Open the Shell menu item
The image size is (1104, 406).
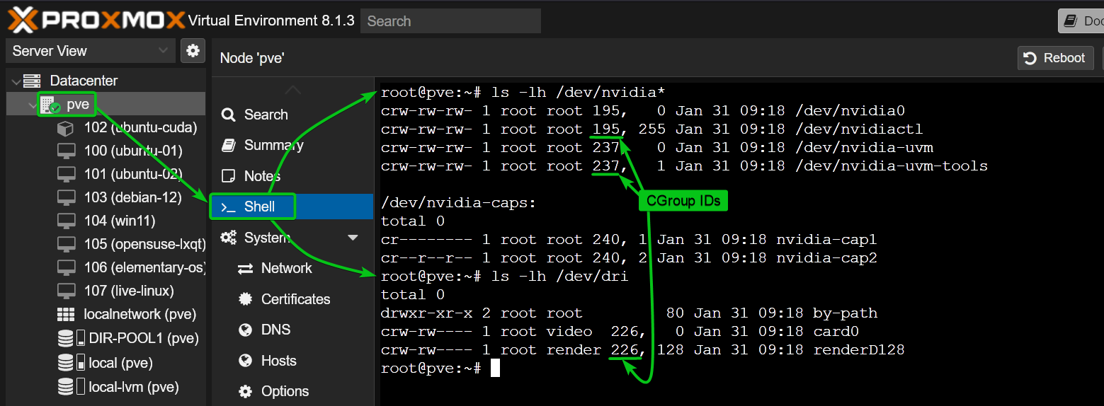292,207
